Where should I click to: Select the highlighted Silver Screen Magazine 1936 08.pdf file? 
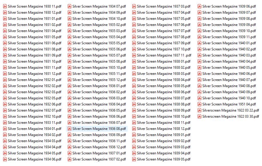tap(99, 129)
